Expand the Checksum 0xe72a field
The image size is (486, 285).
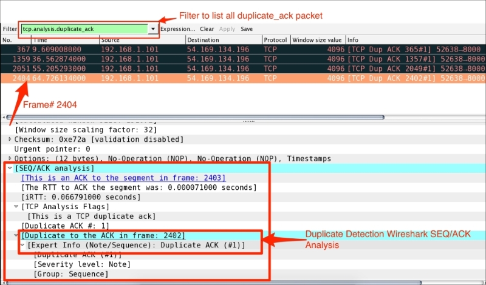[10, 139]
